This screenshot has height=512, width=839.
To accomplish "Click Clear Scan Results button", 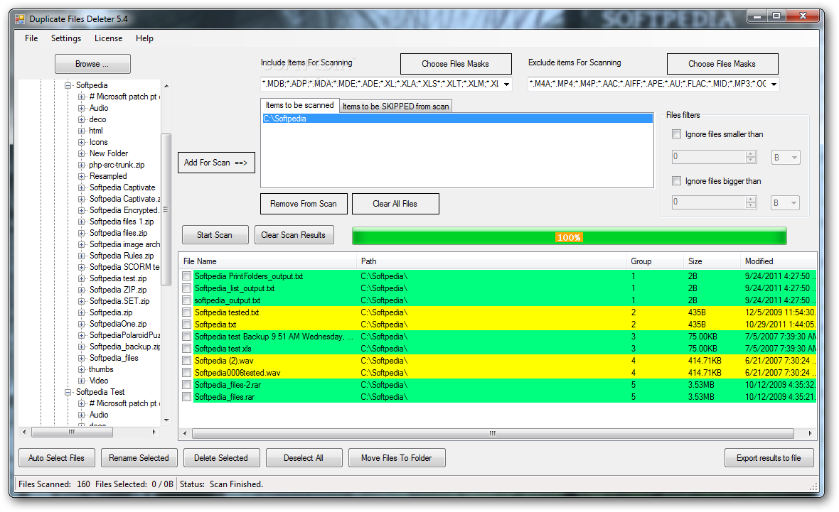I will pyautogui.click(x=293, y=234).
